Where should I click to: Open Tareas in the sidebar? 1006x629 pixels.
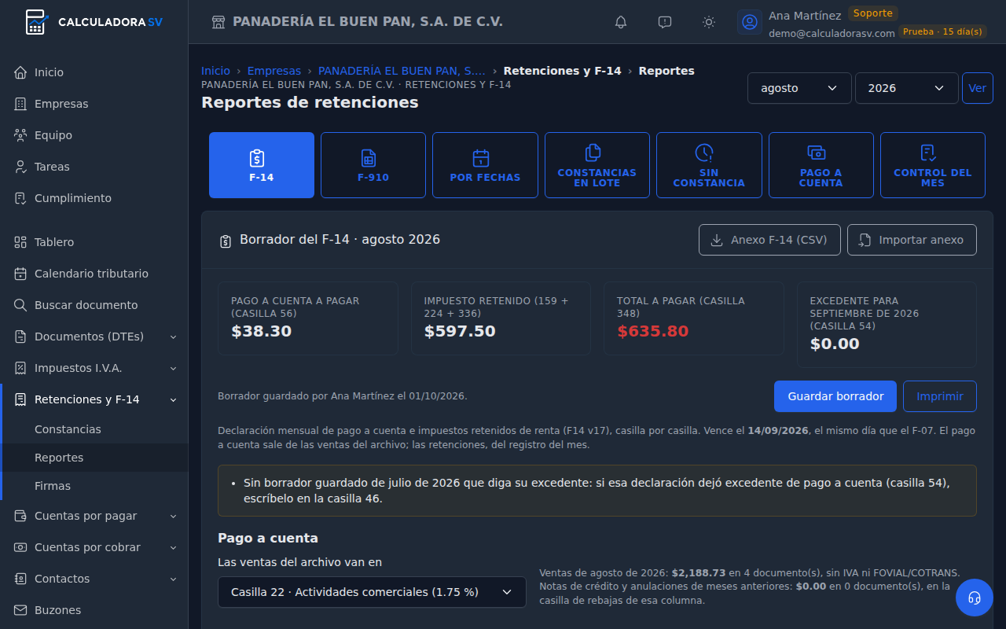(x=94, y=167)
